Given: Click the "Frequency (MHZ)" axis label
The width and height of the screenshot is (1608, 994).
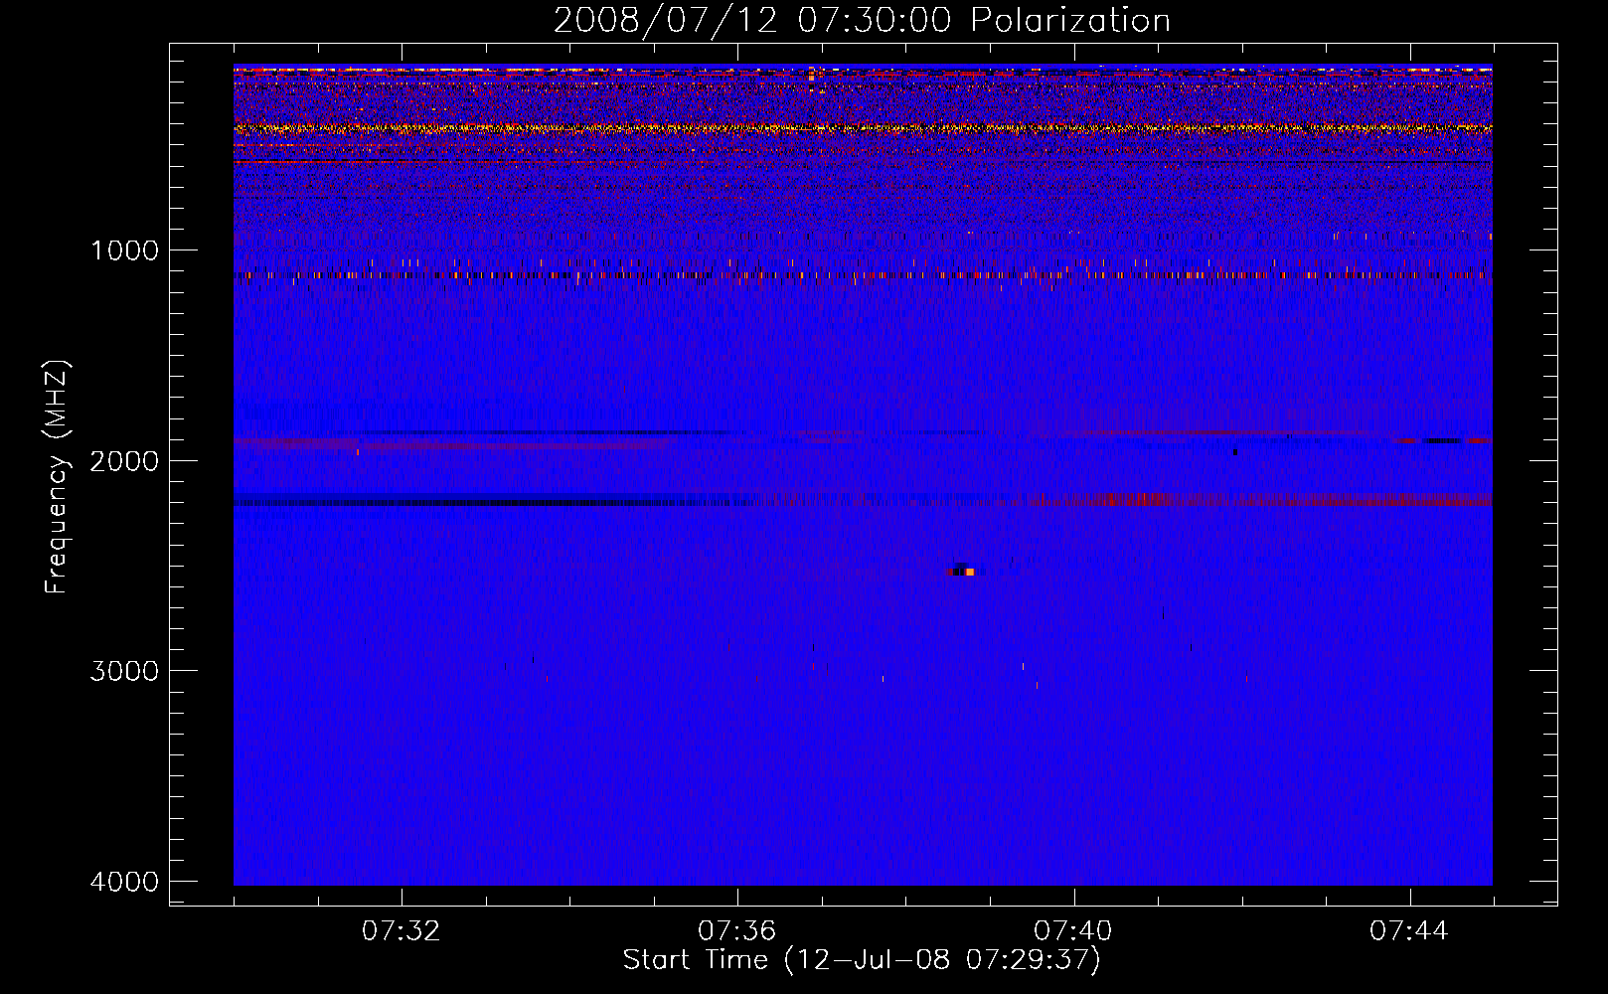Looking at the screenshot, I should 57,476.
